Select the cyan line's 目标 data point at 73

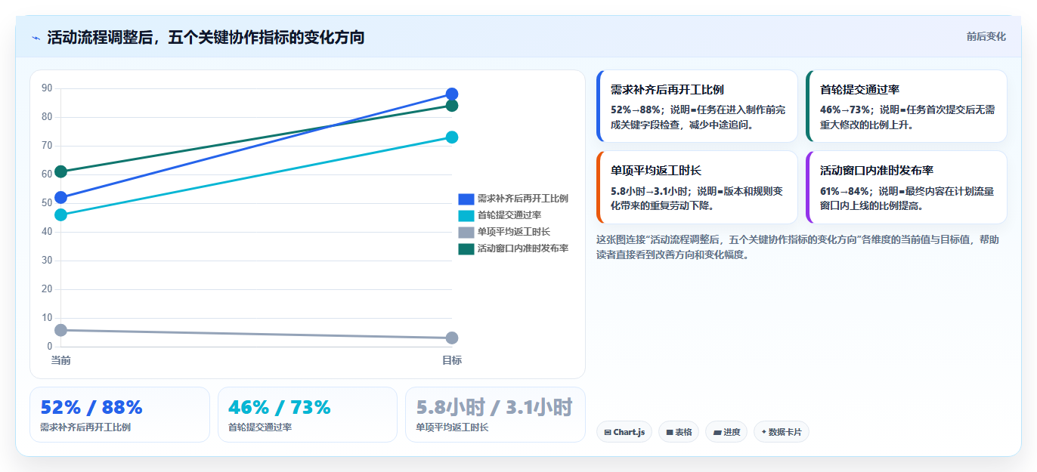click(x=452, y=137)
